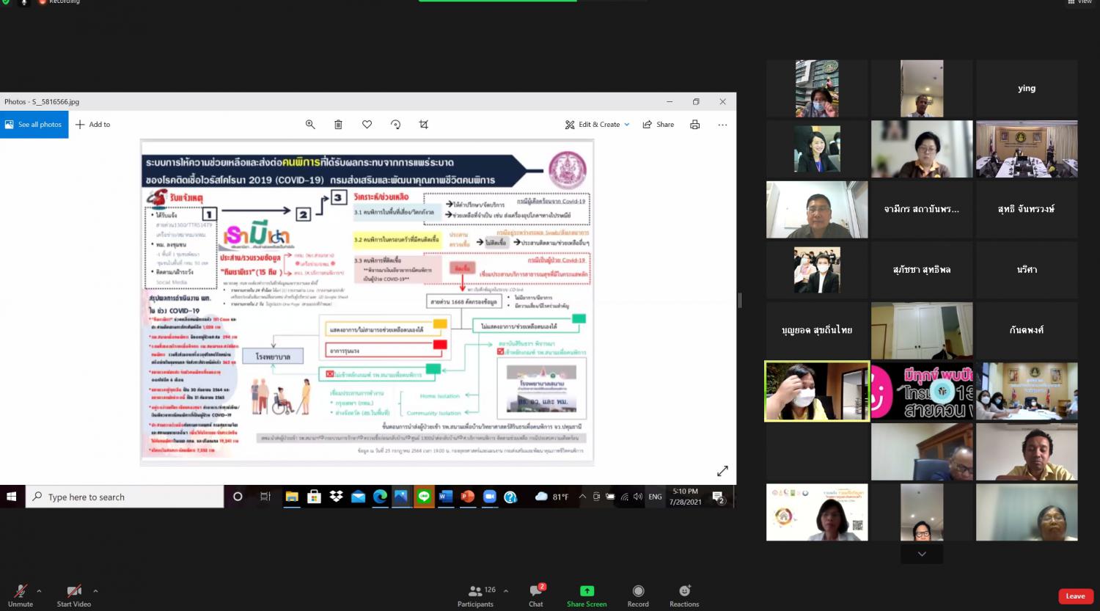Click Share in Photos toolbar
This screenshot has height=611, width=1100.
point(659,125)
